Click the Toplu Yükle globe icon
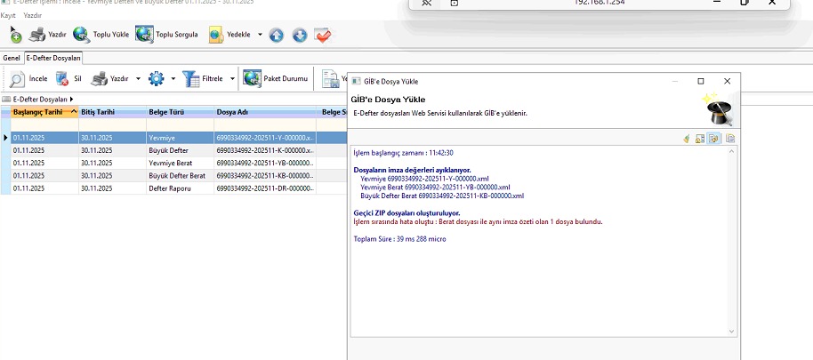813x360 pixels. (x=81, y=35)
